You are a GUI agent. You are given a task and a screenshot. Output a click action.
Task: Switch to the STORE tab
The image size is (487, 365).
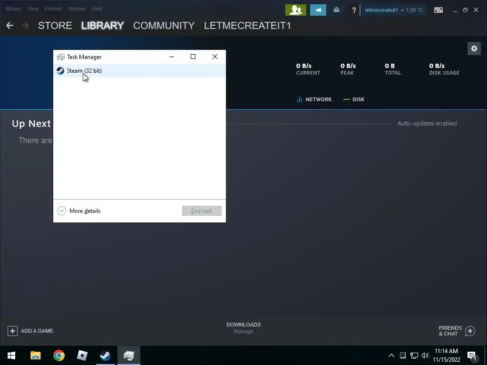tap(55, 26)
